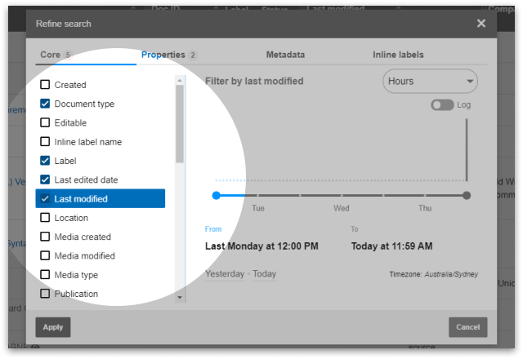Image resolution: width=523 pixels, height=359 pixels.
Task: Tick the Inline label name checkbox
Action: pyautogui.click(x=46, y=141)
